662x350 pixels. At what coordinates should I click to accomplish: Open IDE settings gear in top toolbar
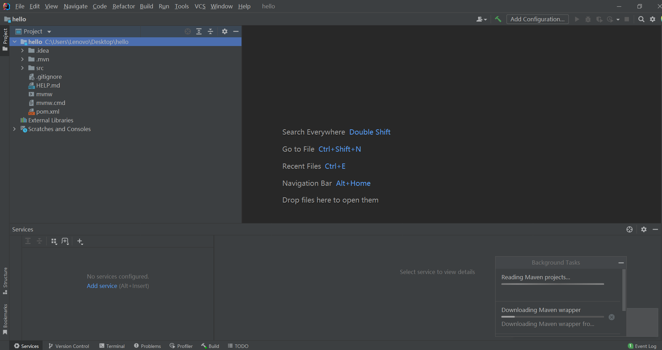click(652, 19)
